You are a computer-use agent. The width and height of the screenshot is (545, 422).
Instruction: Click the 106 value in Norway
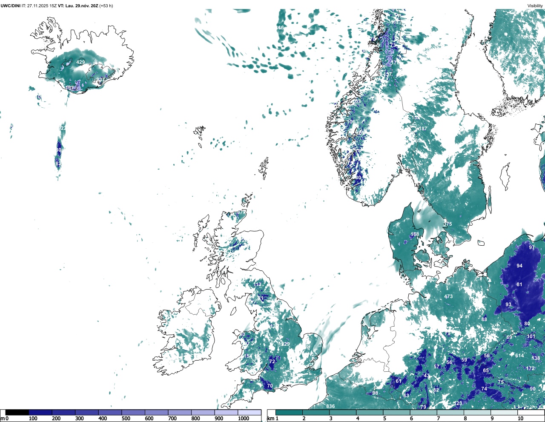(x=351, y=122)
